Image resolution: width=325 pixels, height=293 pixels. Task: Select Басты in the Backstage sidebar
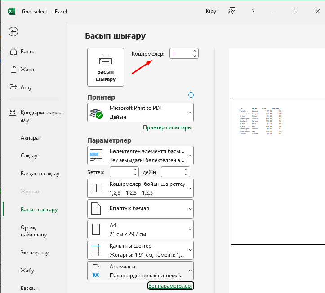click(x=28, y=52)
